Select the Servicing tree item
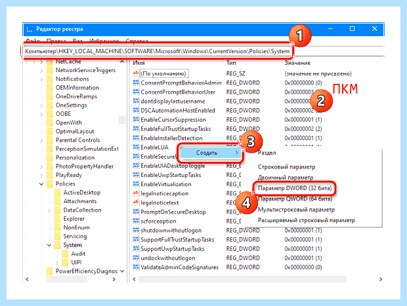 pos(75,236)
